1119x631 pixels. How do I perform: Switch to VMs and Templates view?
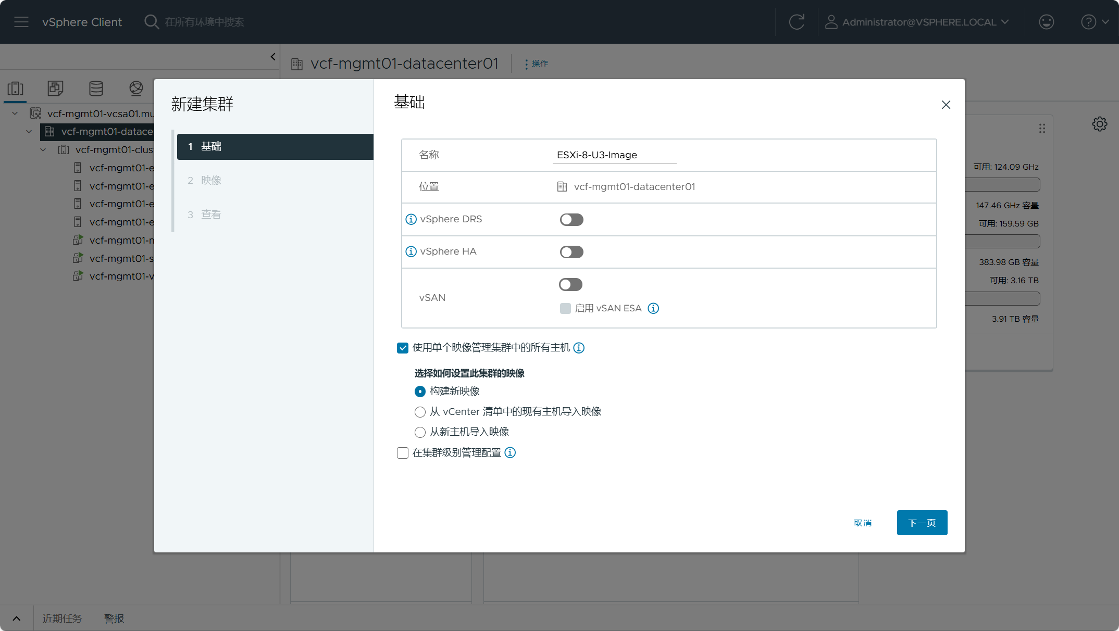point(56,89)
